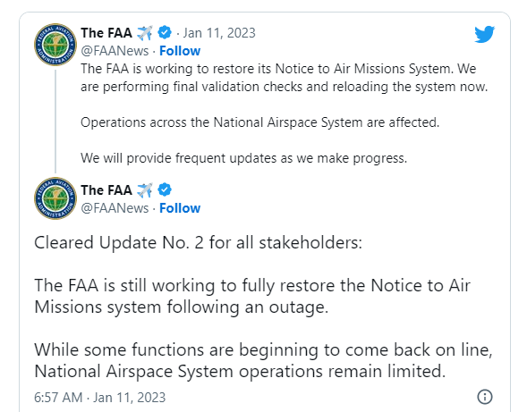Follow @FAANews from the second tweet

tap(180, 208)
